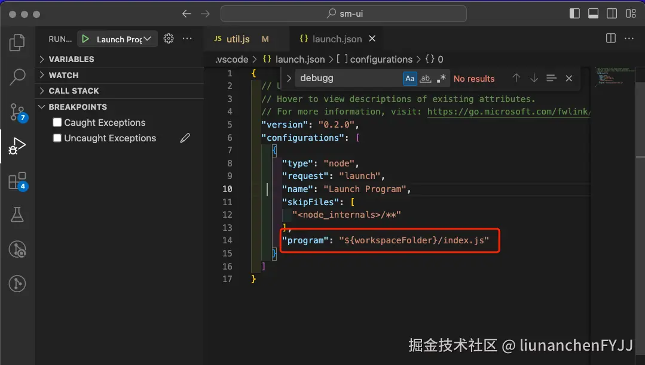Open Source Control view with 7 badge

18,112
